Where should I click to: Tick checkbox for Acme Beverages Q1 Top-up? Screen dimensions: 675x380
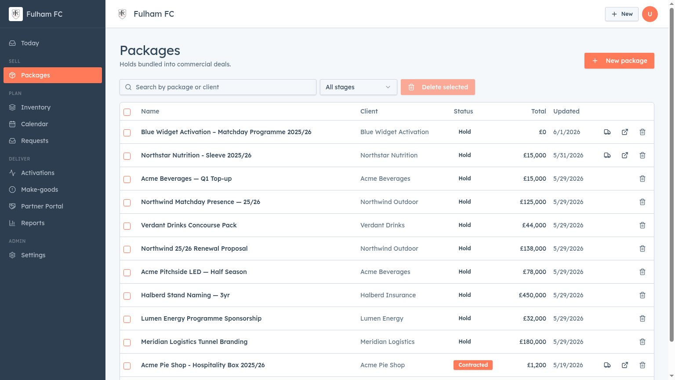127,179
